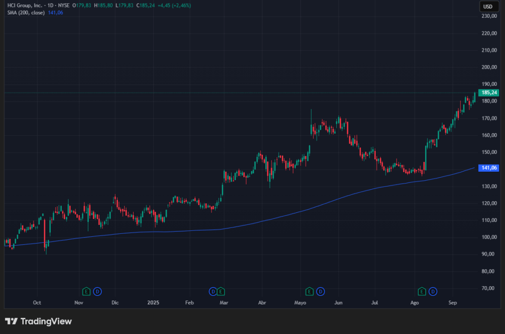
Task: Click the blue 141,06 SMA price label
Action: point(489,168)
